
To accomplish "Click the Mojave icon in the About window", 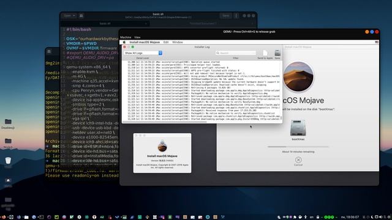I will click(162, 146).
